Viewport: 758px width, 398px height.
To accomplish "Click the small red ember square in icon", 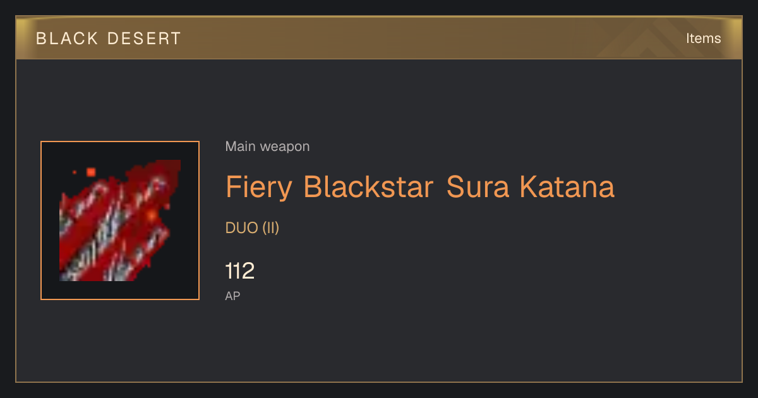I will (x=91, y=172).
